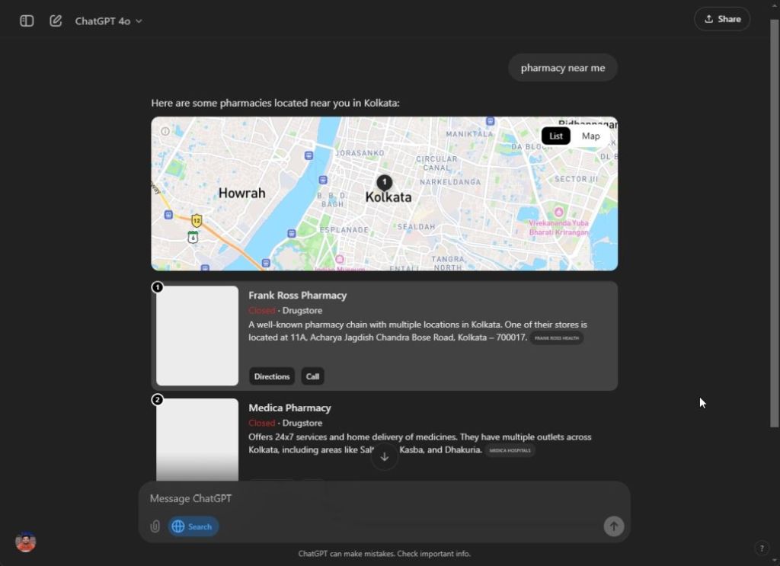The image size is (780, 566).
Task: Open map info icon in corner
Action: click(165, 131)
